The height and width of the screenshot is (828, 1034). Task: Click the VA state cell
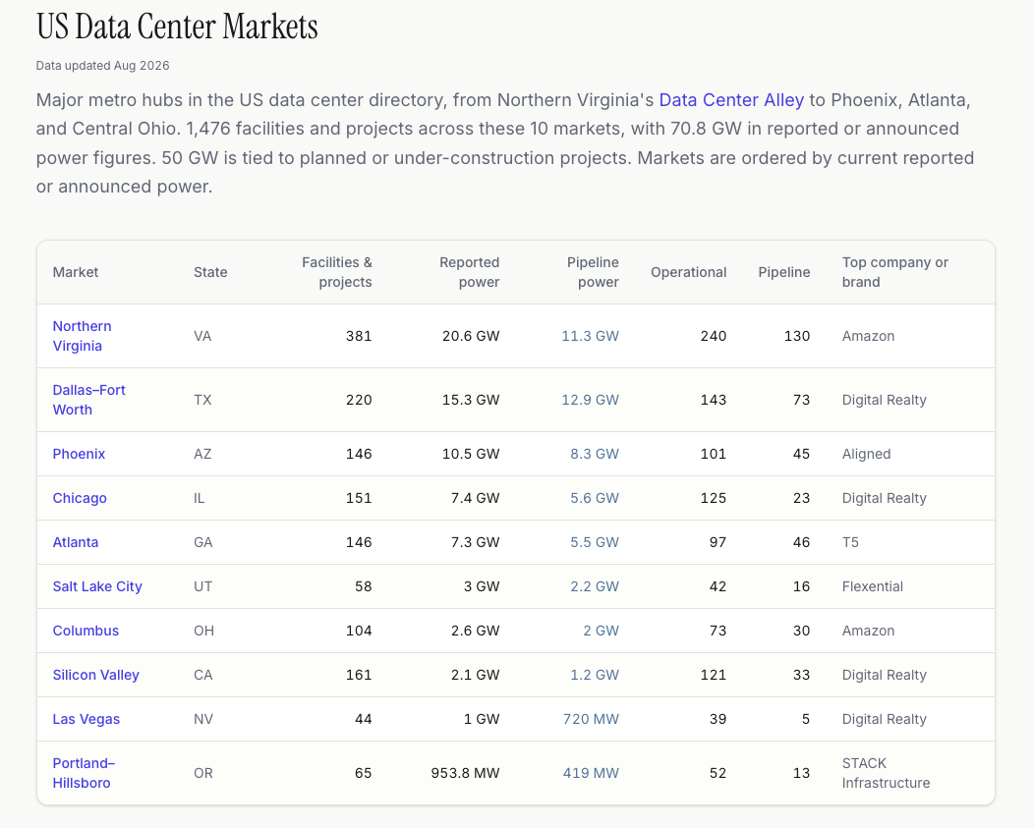[x=202, y=336]
